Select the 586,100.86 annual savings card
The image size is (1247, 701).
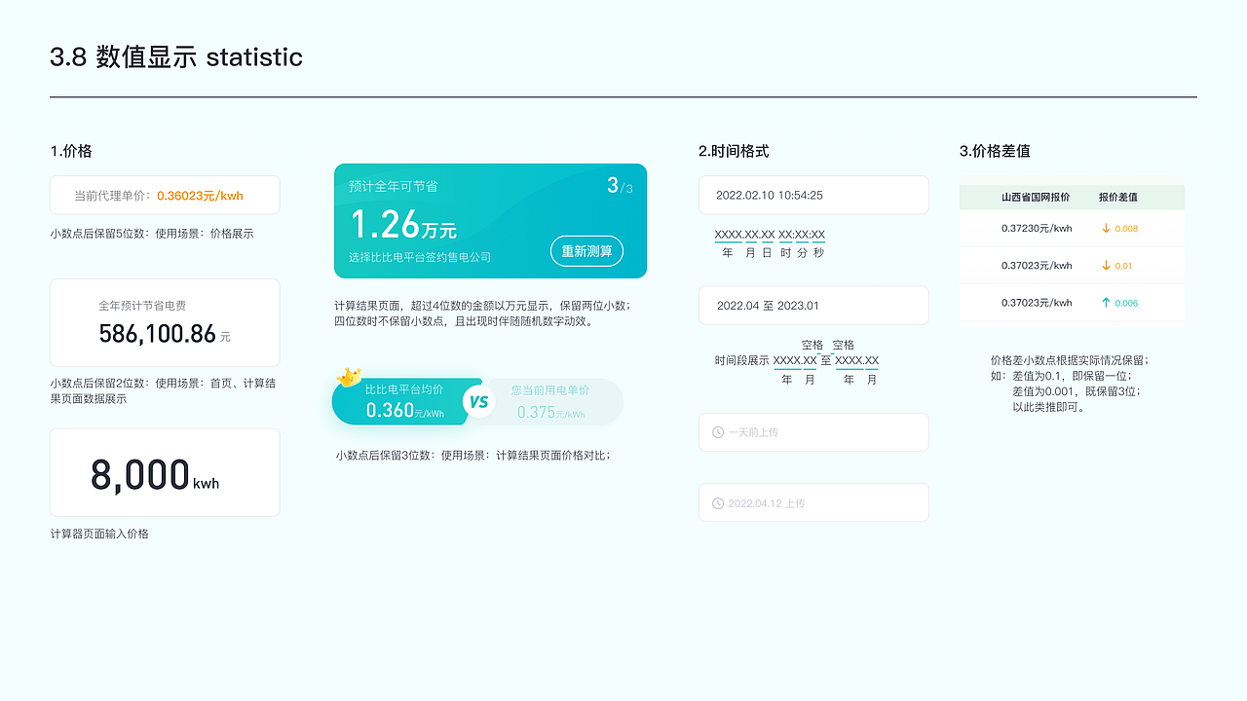(164, 321)
